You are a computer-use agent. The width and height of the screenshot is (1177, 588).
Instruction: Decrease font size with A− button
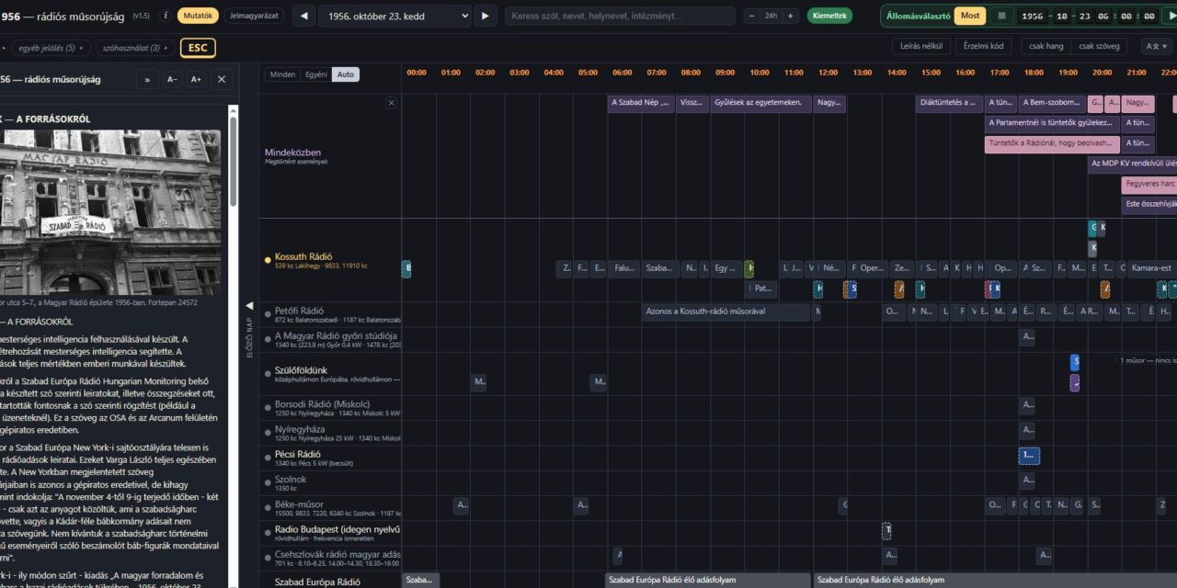point(172,79)
